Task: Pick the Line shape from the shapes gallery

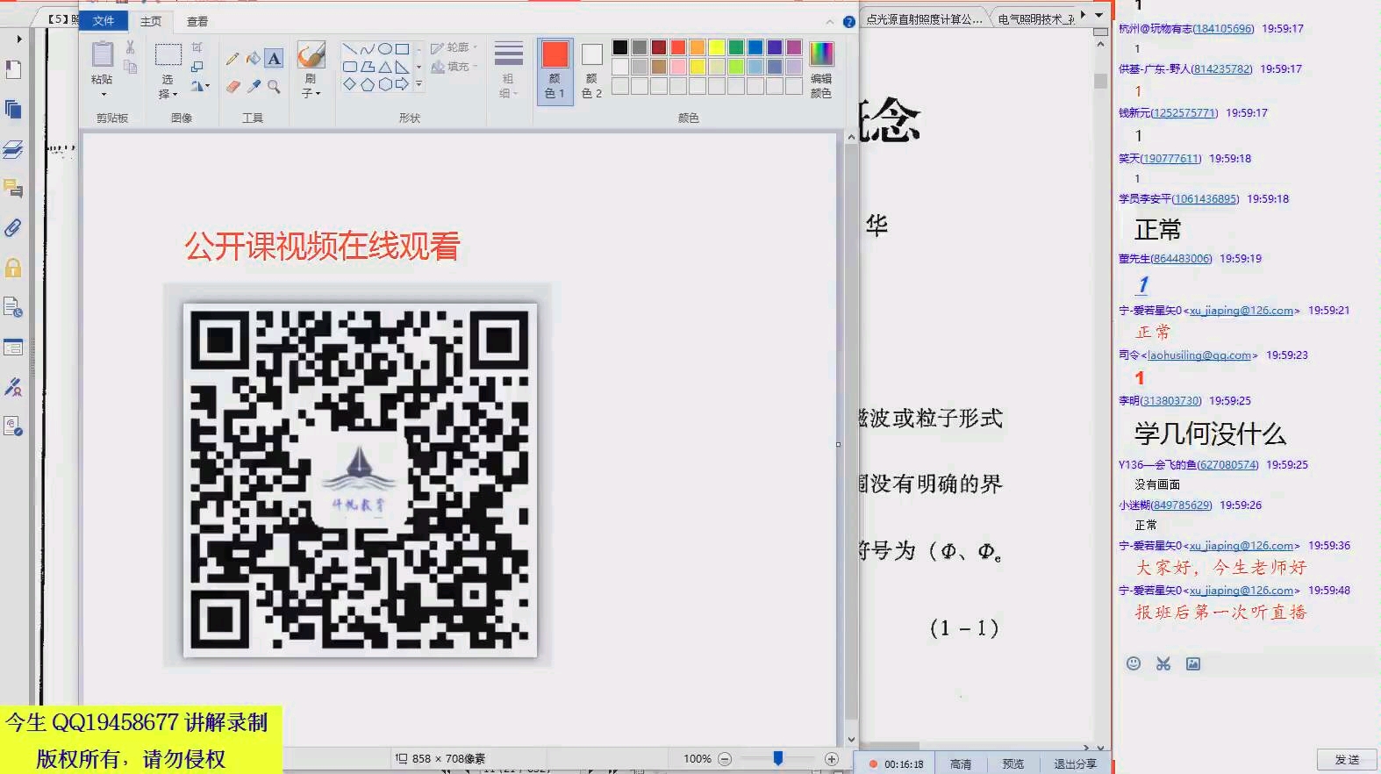Action: [349, 49]
